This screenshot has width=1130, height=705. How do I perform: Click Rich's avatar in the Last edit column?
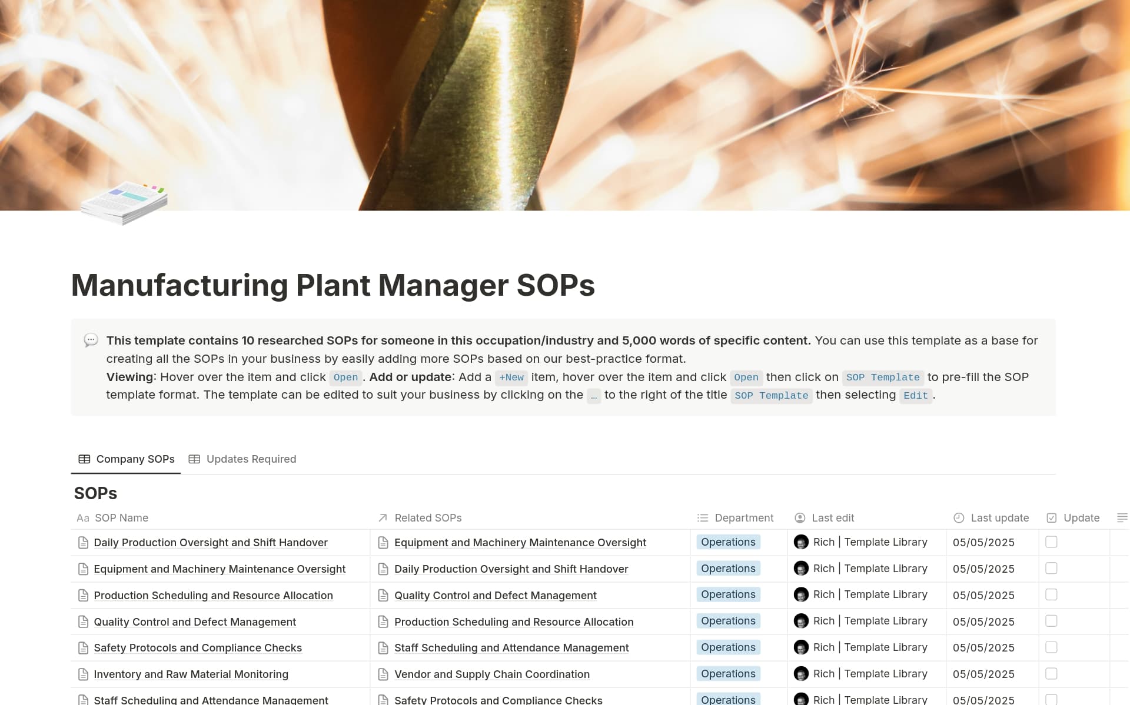[x=801, y=542]
